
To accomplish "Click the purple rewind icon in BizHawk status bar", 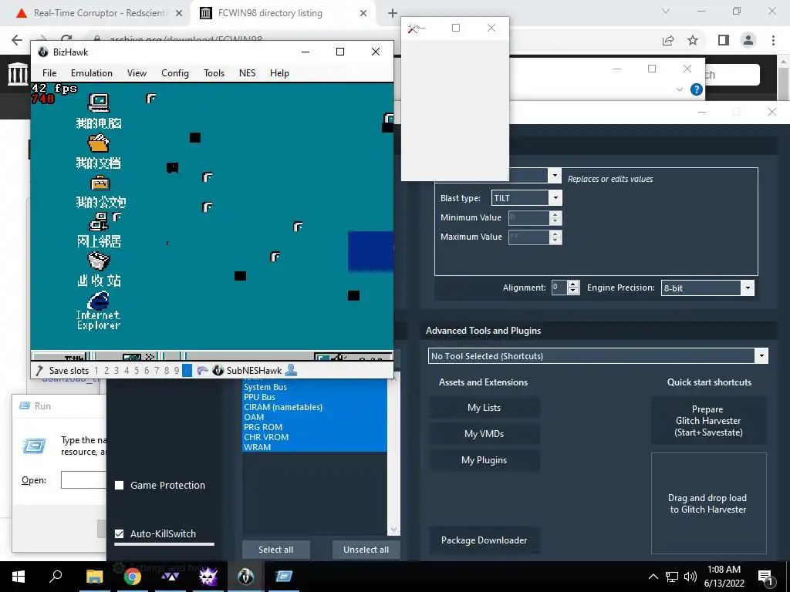I will coord(202,371).
